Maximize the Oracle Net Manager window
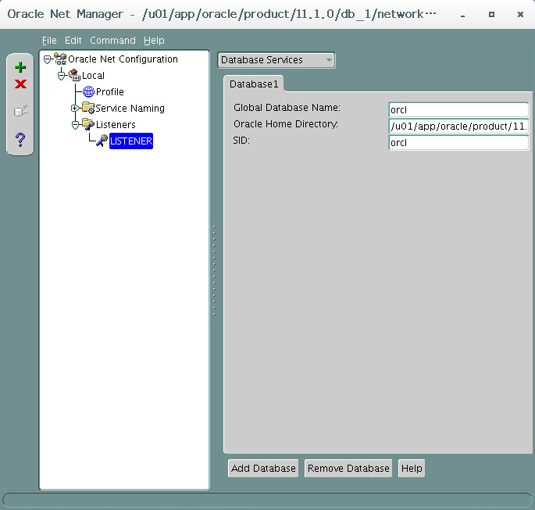535x510 pixels. point(491,14)
